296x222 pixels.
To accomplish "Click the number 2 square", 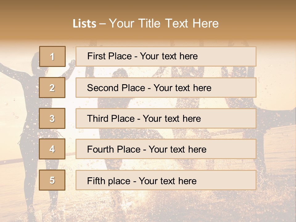I will (x=52, y=88).
